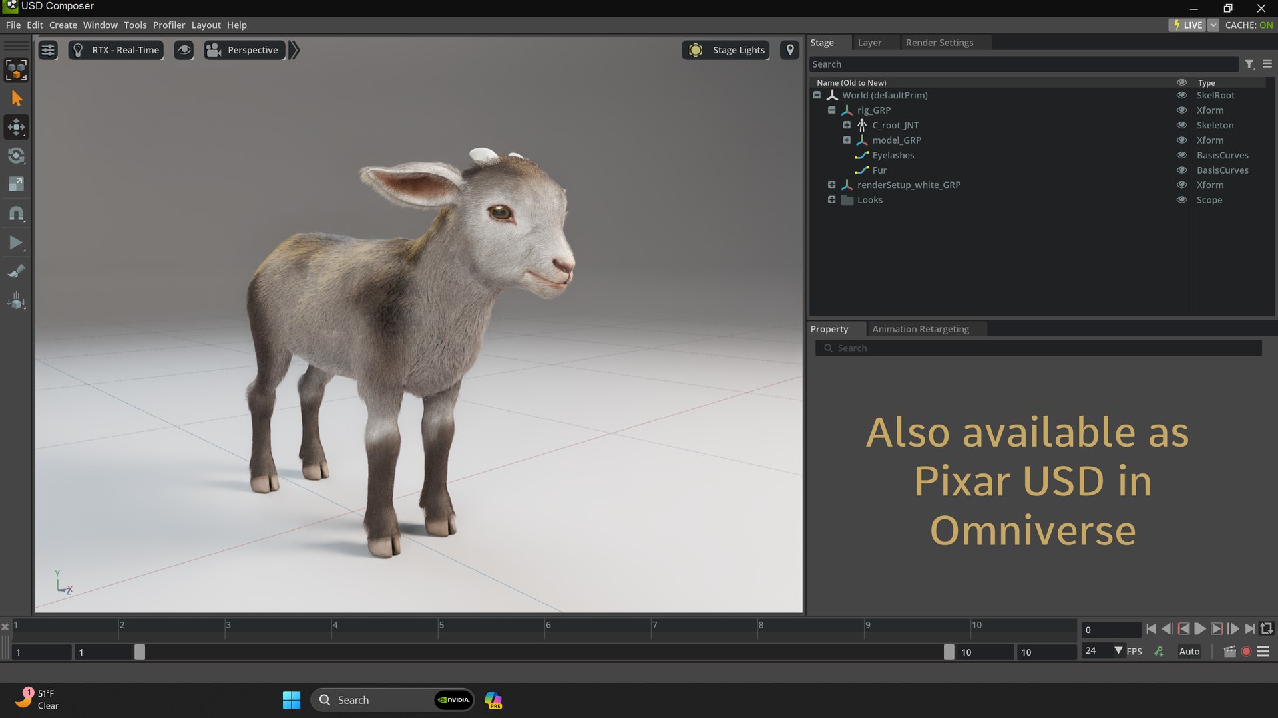Jump to timeline start button
The image size is (1278, 718).
1151,629
